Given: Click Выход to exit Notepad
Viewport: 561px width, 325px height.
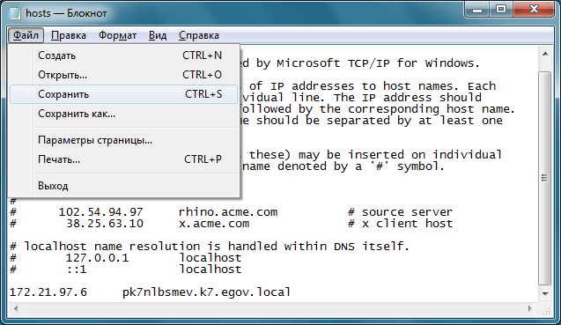Looking at the screenshot, I should (x=123, y=186).
